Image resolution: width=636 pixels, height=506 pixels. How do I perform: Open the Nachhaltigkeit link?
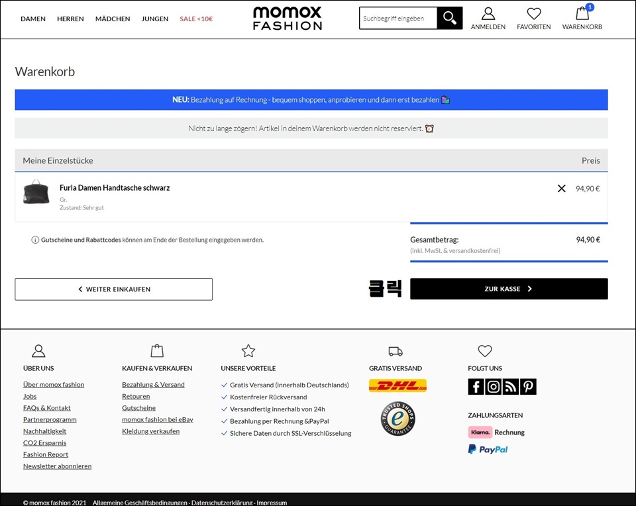click(44, 431)
